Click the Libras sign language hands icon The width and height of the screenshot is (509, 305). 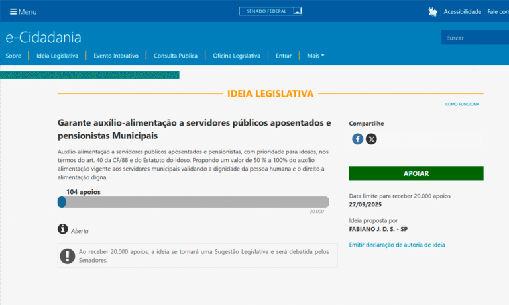click(x=432, y=12)
